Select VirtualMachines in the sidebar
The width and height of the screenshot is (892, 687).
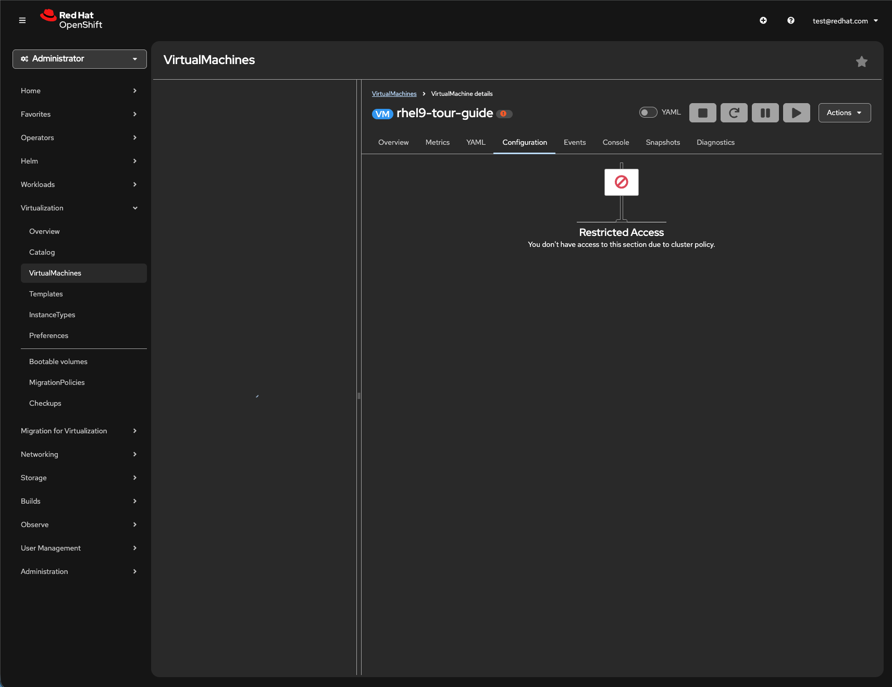[x=84, y=273]
